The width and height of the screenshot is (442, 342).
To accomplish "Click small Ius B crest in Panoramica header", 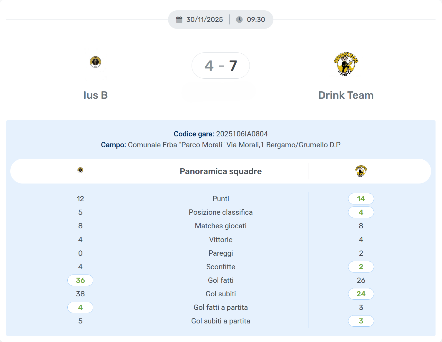I will point(80,170).
